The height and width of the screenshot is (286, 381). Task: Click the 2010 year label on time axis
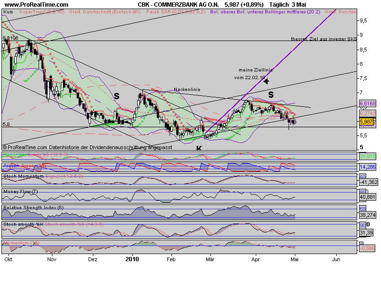pos(132,259)
